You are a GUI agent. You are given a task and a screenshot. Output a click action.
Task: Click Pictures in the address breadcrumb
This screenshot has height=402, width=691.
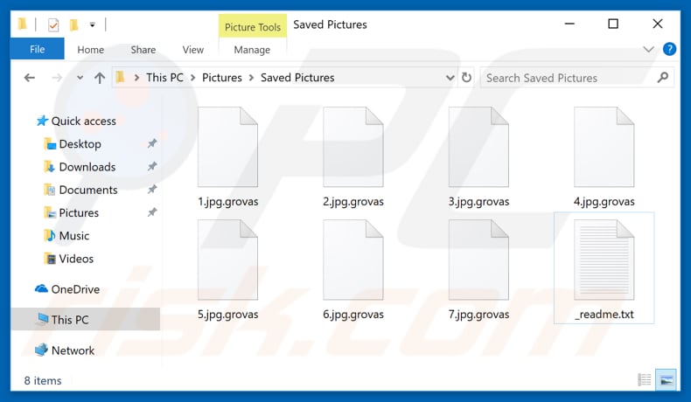[x=221, y=78]
